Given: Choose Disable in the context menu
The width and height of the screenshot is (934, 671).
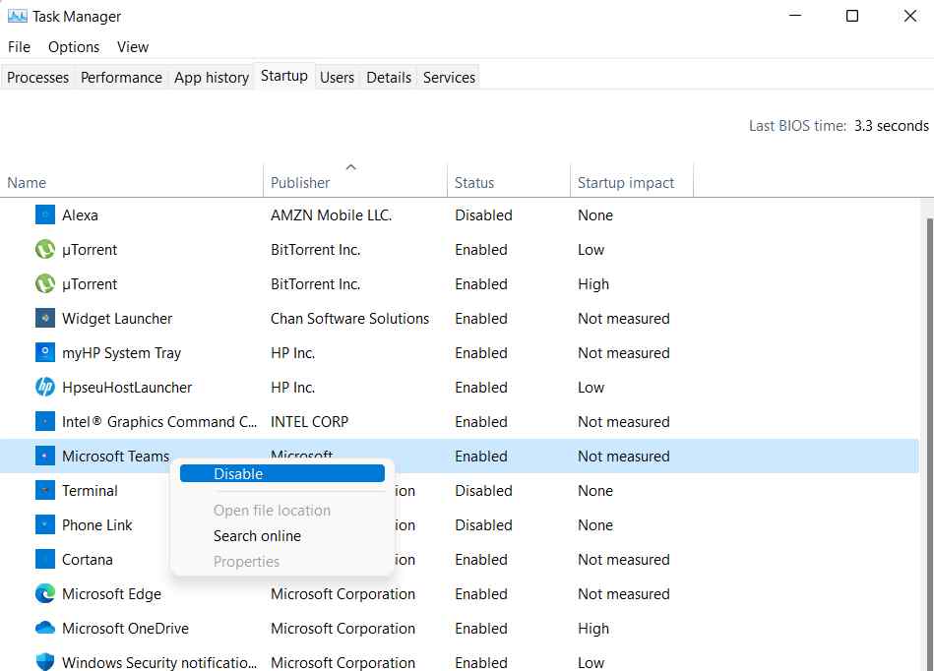Looking at the screenshot, I should tap(282, 473).
